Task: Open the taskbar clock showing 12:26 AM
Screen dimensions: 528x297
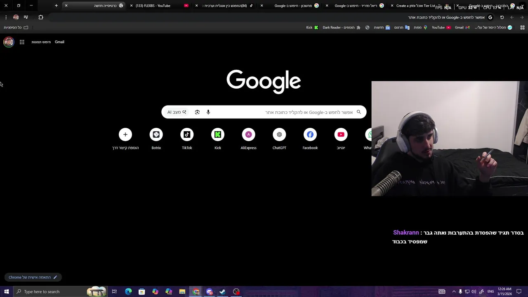Action: click(504, 292)
